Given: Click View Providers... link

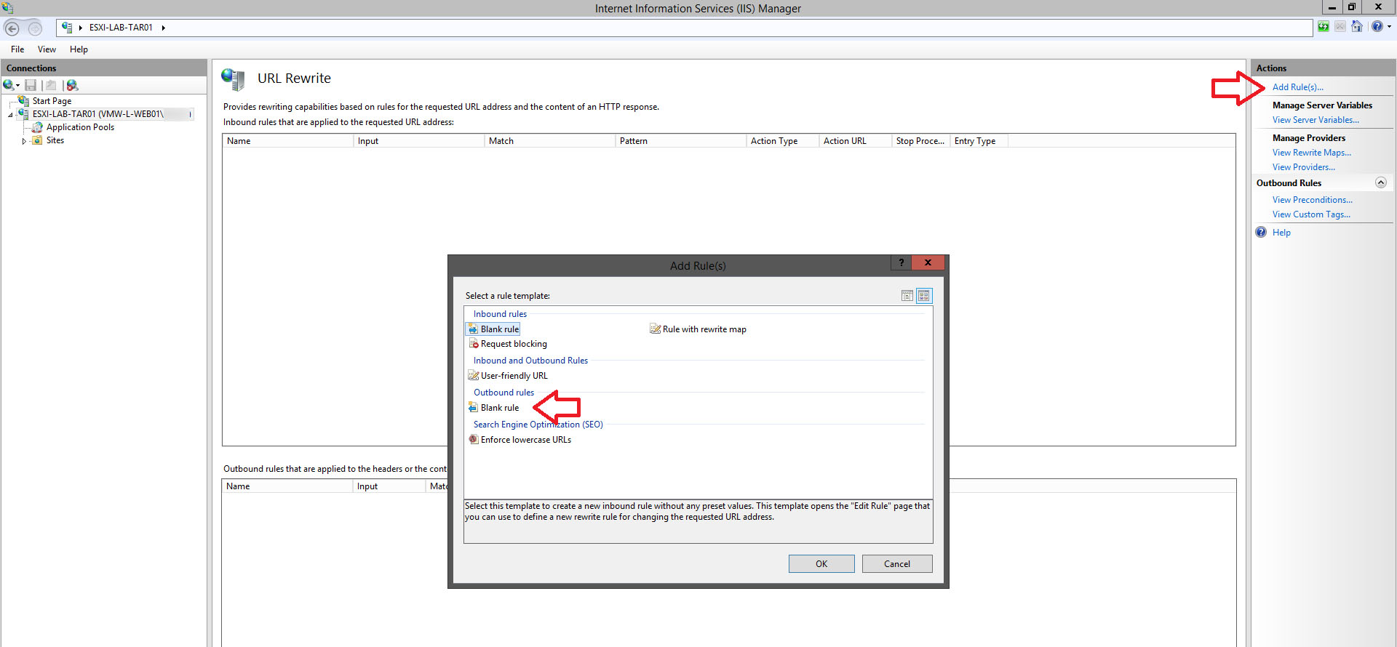Looking at the screenshot, I should (x=1303, y=167).
